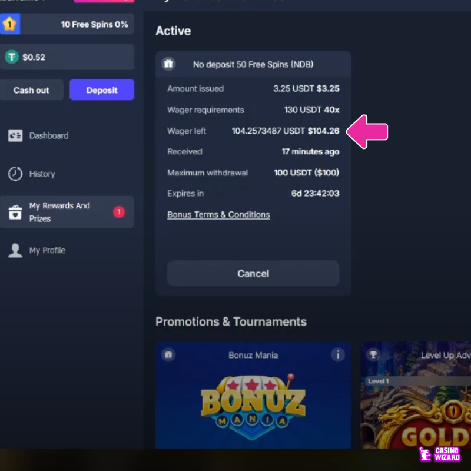Click the "17 minutes ago" received value

tap(311, 152)
